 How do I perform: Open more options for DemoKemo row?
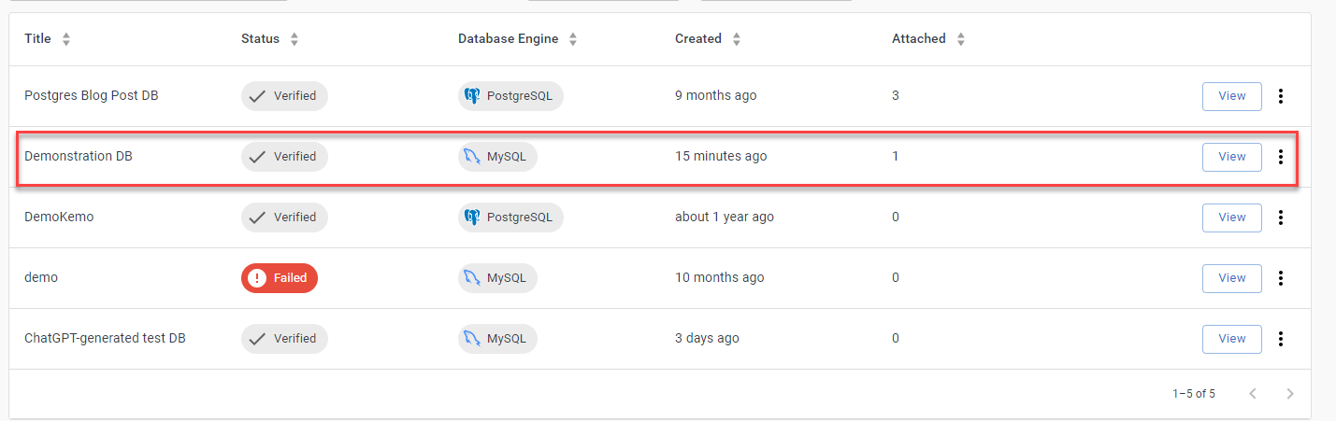(x=1281, y=218)
